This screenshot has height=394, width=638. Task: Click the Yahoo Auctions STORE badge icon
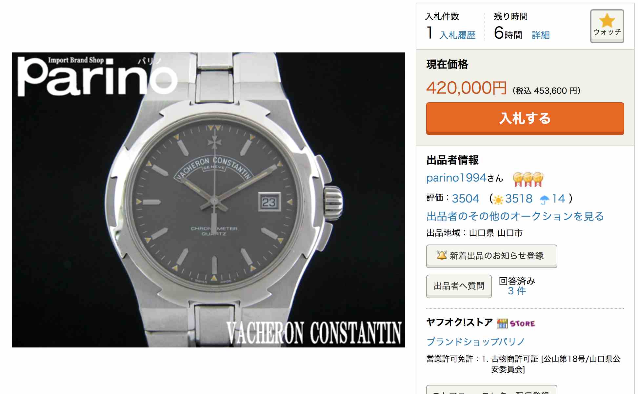[516, 324]
